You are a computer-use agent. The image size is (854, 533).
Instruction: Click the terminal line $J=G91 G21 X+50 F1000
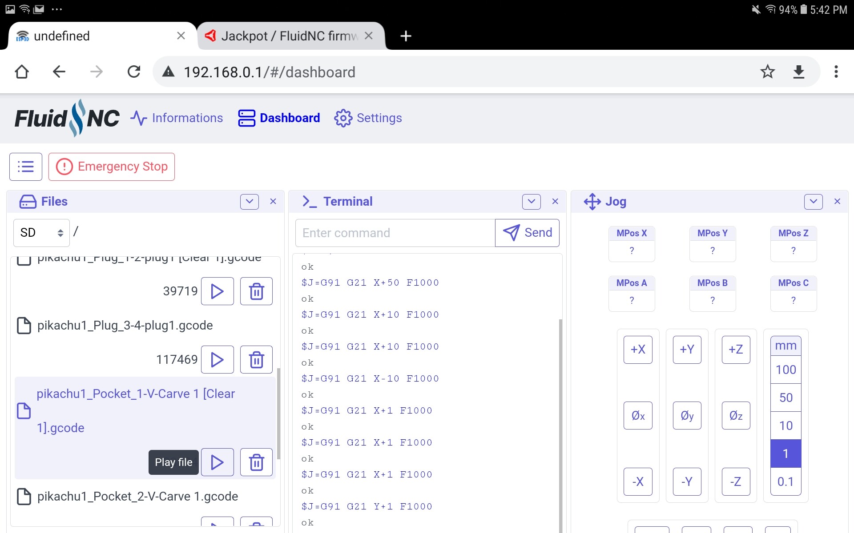point(370,282)
